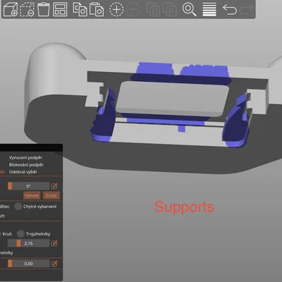This screenshot has width=282, height=282.
Task: Redo the last undone action
Action: [246, 9]
